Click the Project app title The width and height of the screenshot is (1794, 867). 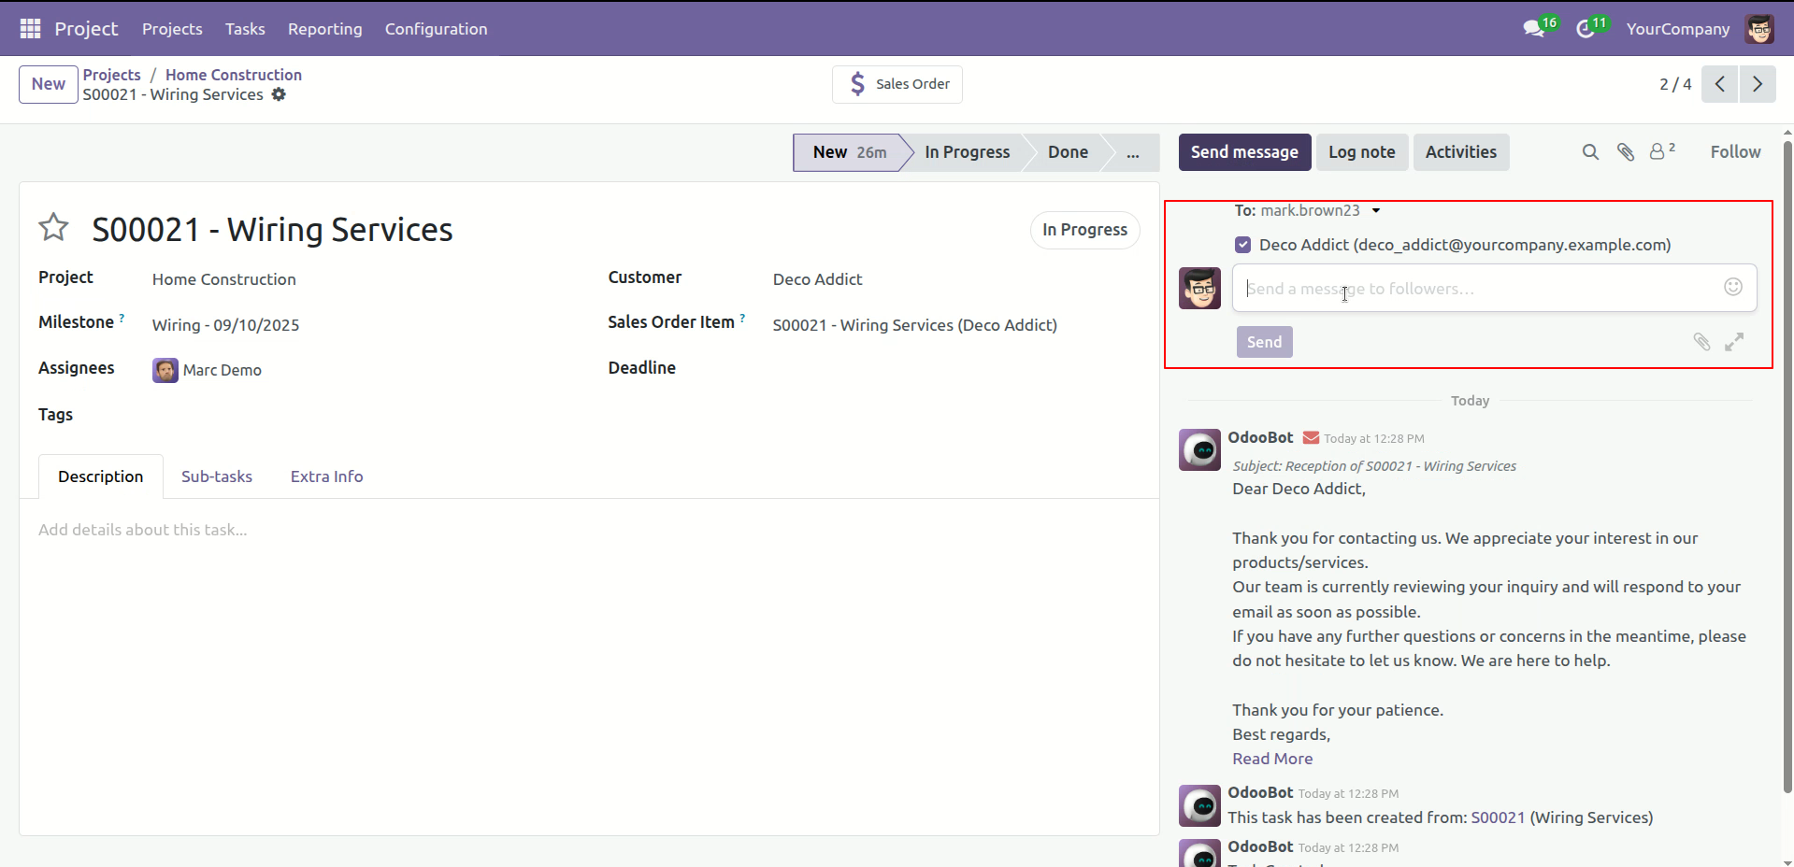point(86,29)
